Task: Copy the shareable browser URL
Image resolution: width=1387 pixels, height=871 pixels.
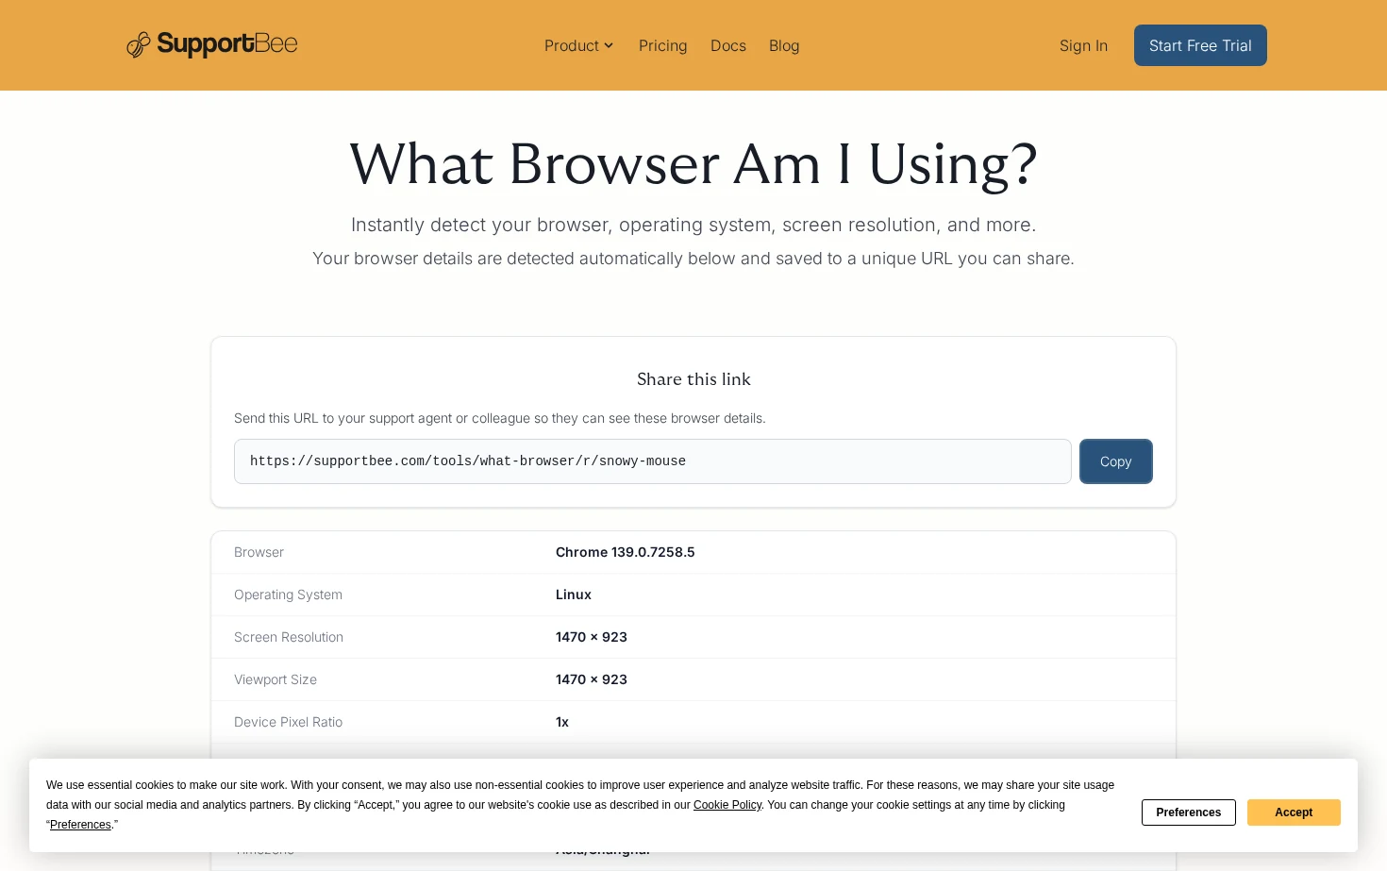Action: [x=1116, y=461]
